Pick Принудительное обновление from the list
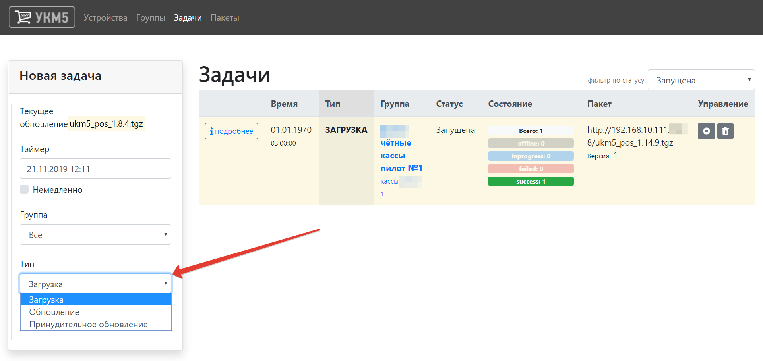763x361 pixels. [96, 324]
